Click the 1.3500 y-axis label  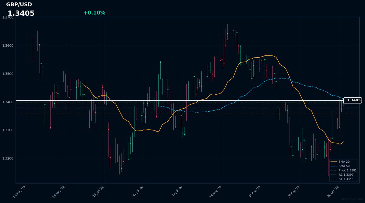[x=8, y=74]
